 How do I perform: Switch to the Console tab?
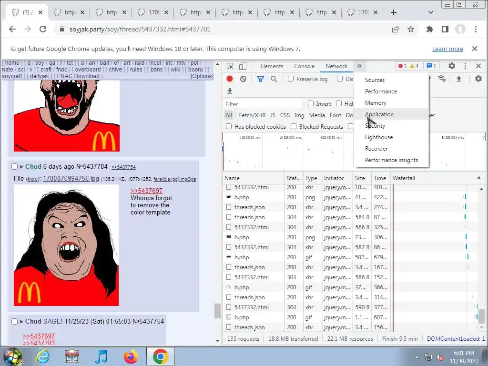click(x=304, y=66)
